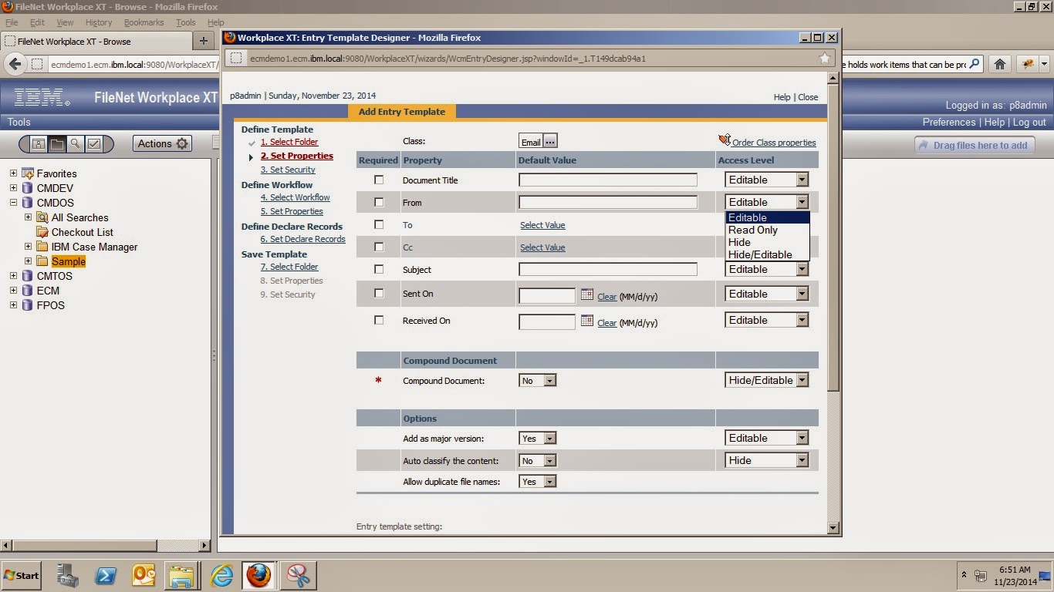Image resolution: width=1054 pixels, height=592 pixels.
Task: Click inside the Document Title value field
Action: point(606,180)
